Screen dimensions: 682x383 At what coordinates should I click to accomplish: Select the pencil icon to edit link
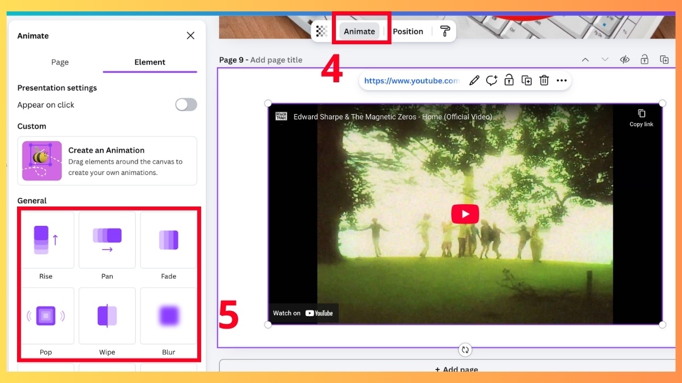click(474, 81)
